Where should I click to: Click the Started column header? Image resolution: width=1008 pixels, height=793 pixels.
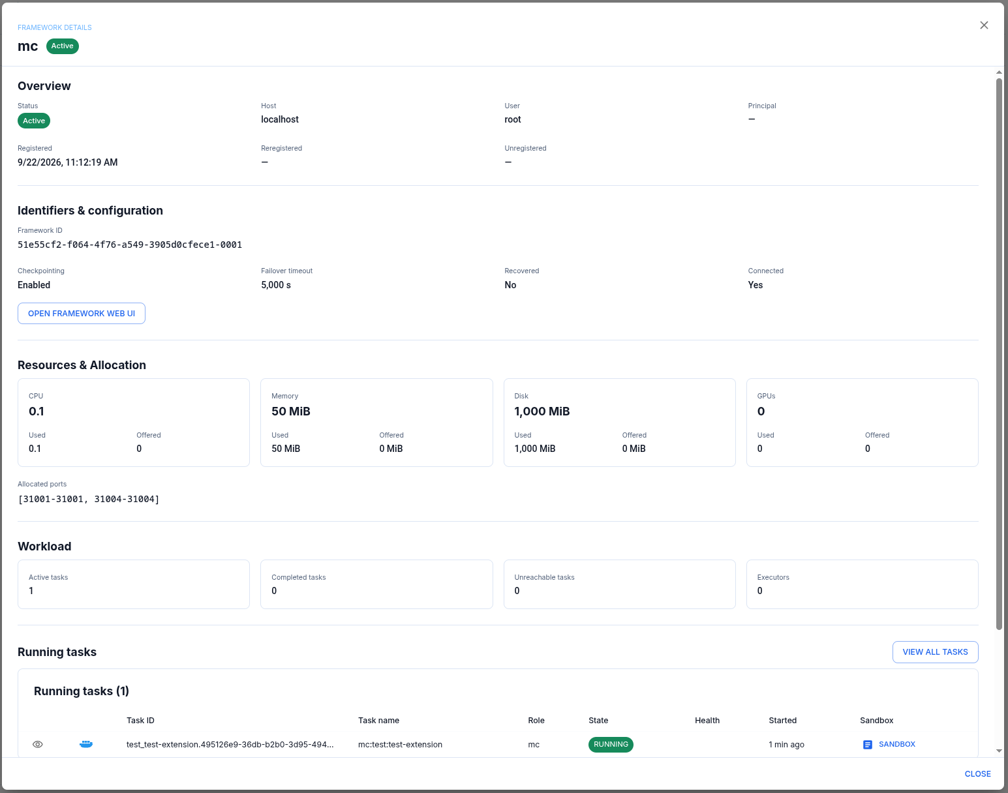pos(782,721)
